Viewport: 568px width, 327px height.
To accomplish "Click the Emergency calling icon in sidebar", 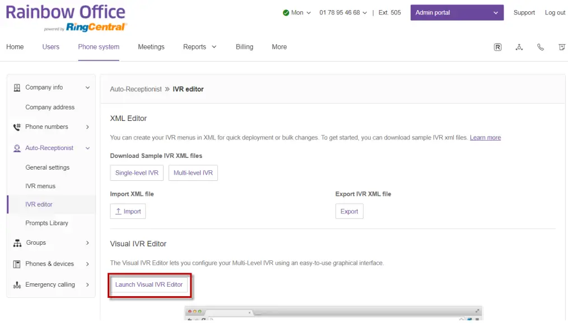I will point(17,285).
